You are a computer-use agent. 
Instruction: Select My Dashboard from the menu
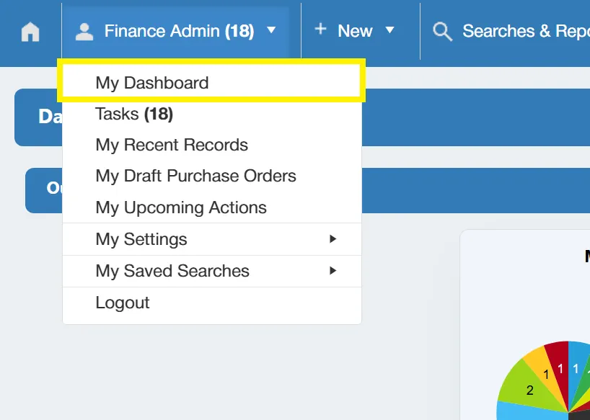[212, 83]
